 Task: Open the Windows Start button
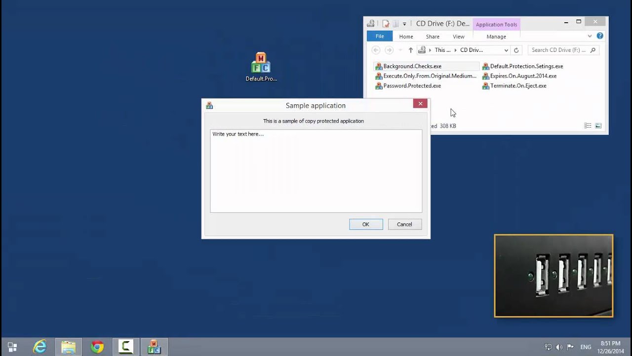(x=12, y=347)
